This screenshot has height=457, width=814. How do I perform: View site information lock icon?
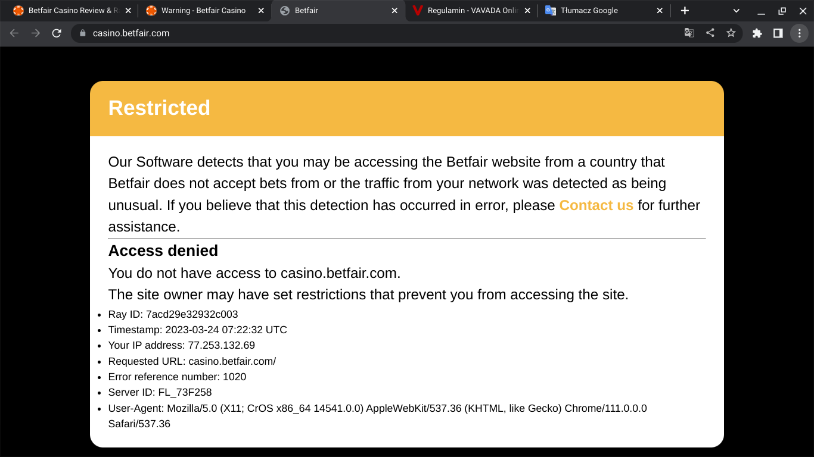pos(82,33)
